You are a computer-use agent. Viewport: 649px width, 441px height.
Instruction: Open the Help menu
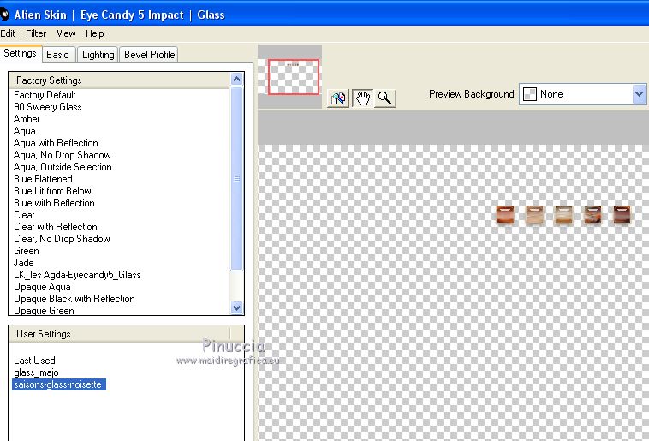[95, 33]
